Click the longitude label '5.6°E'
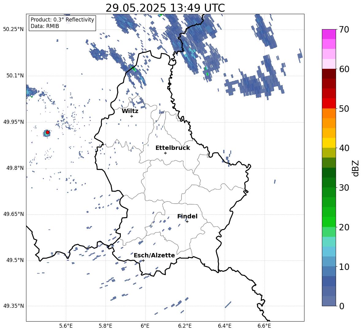The height and width of the screenshot is (332, 363). point(66,326)
